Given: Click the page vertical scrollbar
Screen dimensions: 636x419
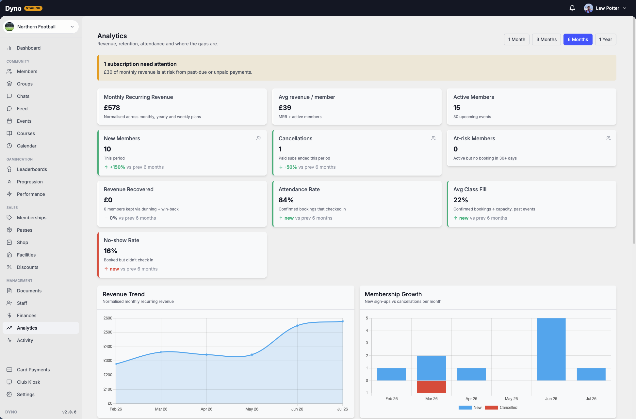Looking at the screenshot, I should tap(634, 131).
